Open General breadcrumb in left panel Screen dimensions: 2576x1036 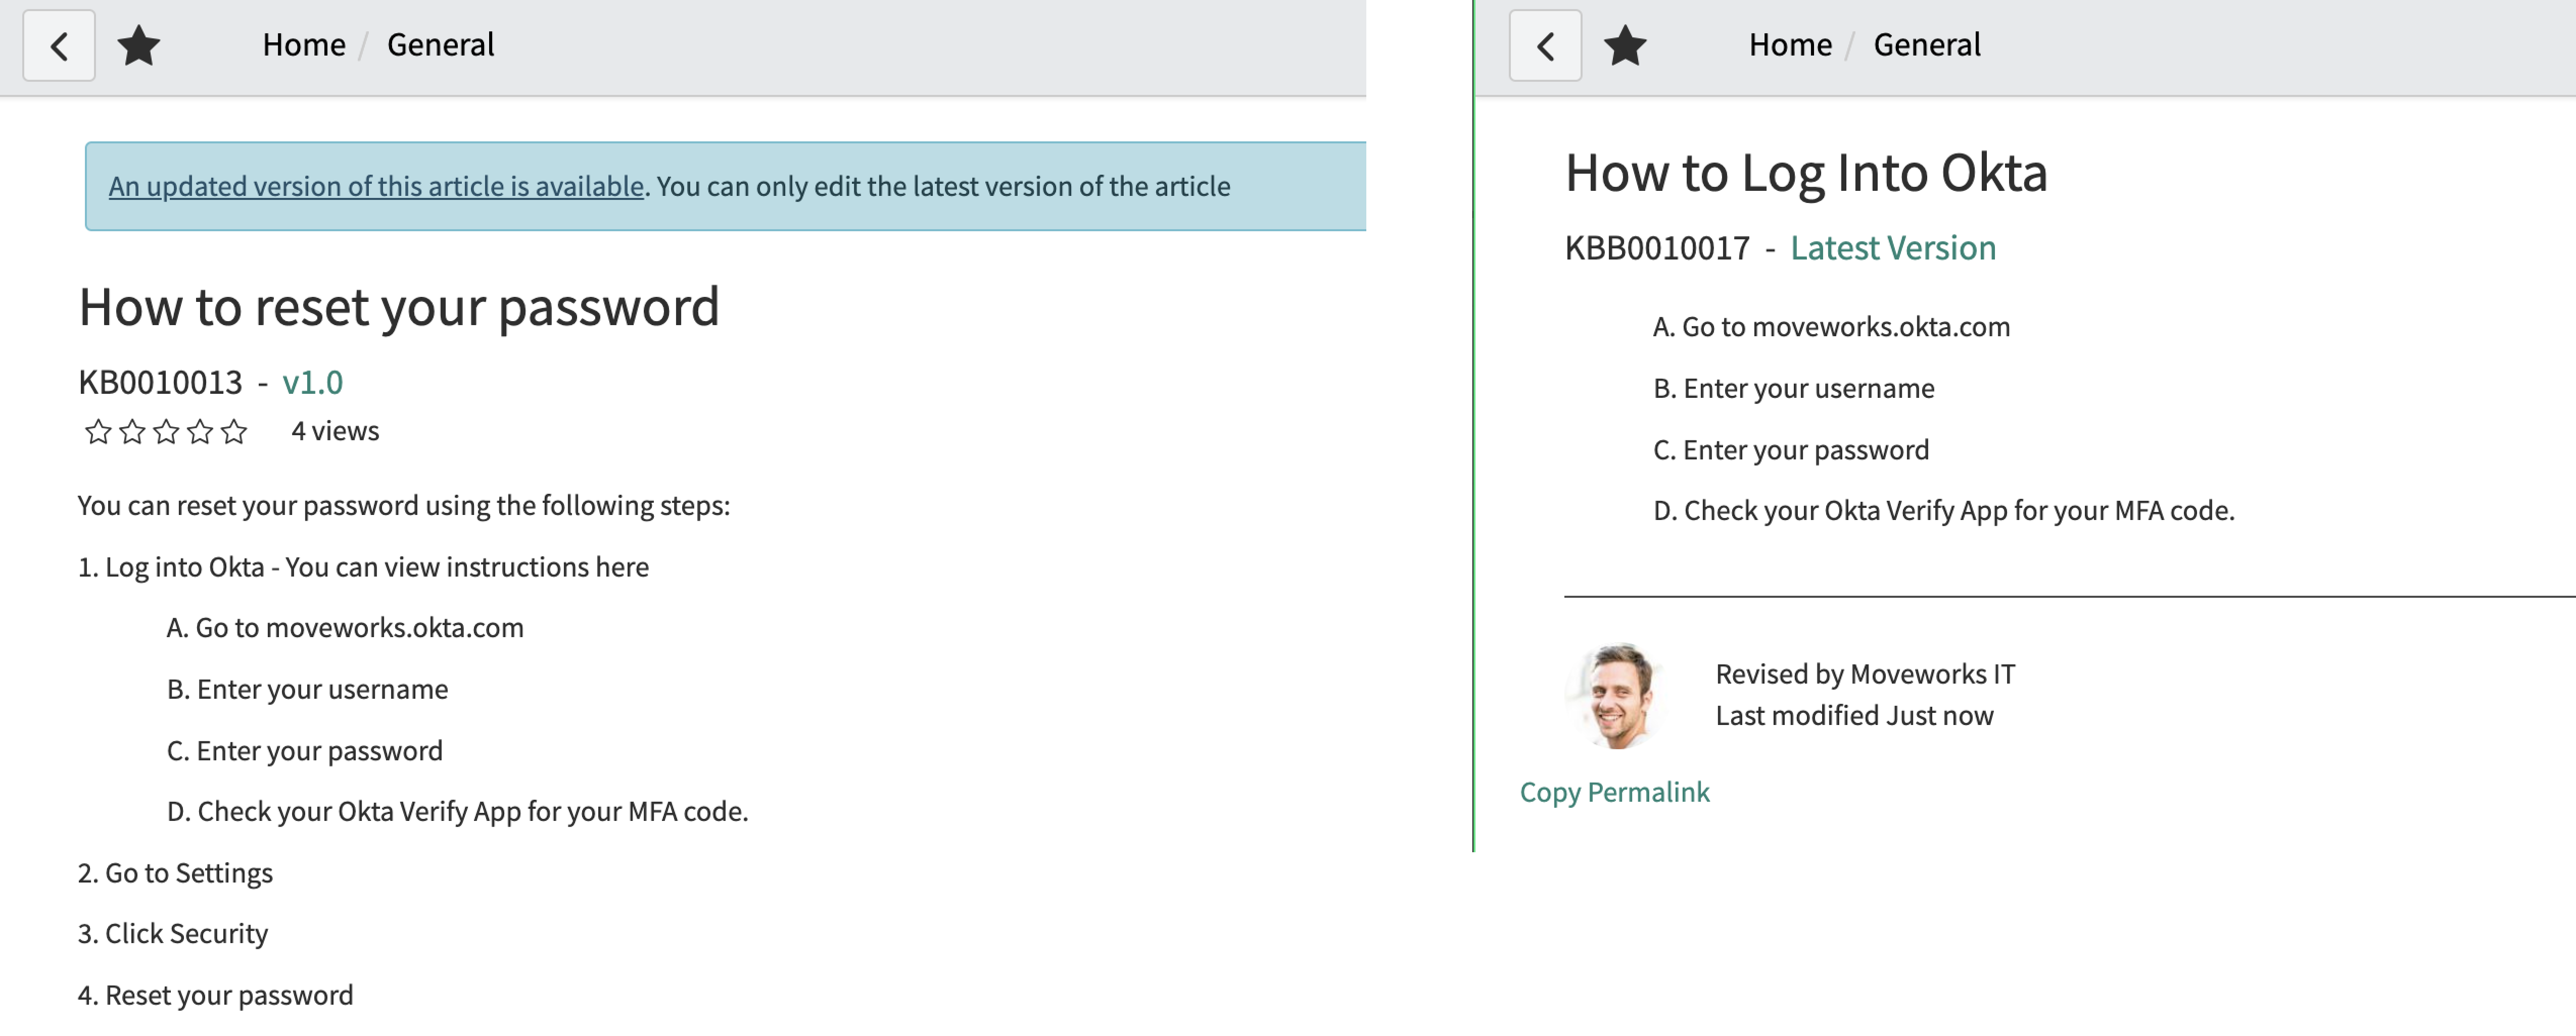pyautogui.click(x=440, y=45)
